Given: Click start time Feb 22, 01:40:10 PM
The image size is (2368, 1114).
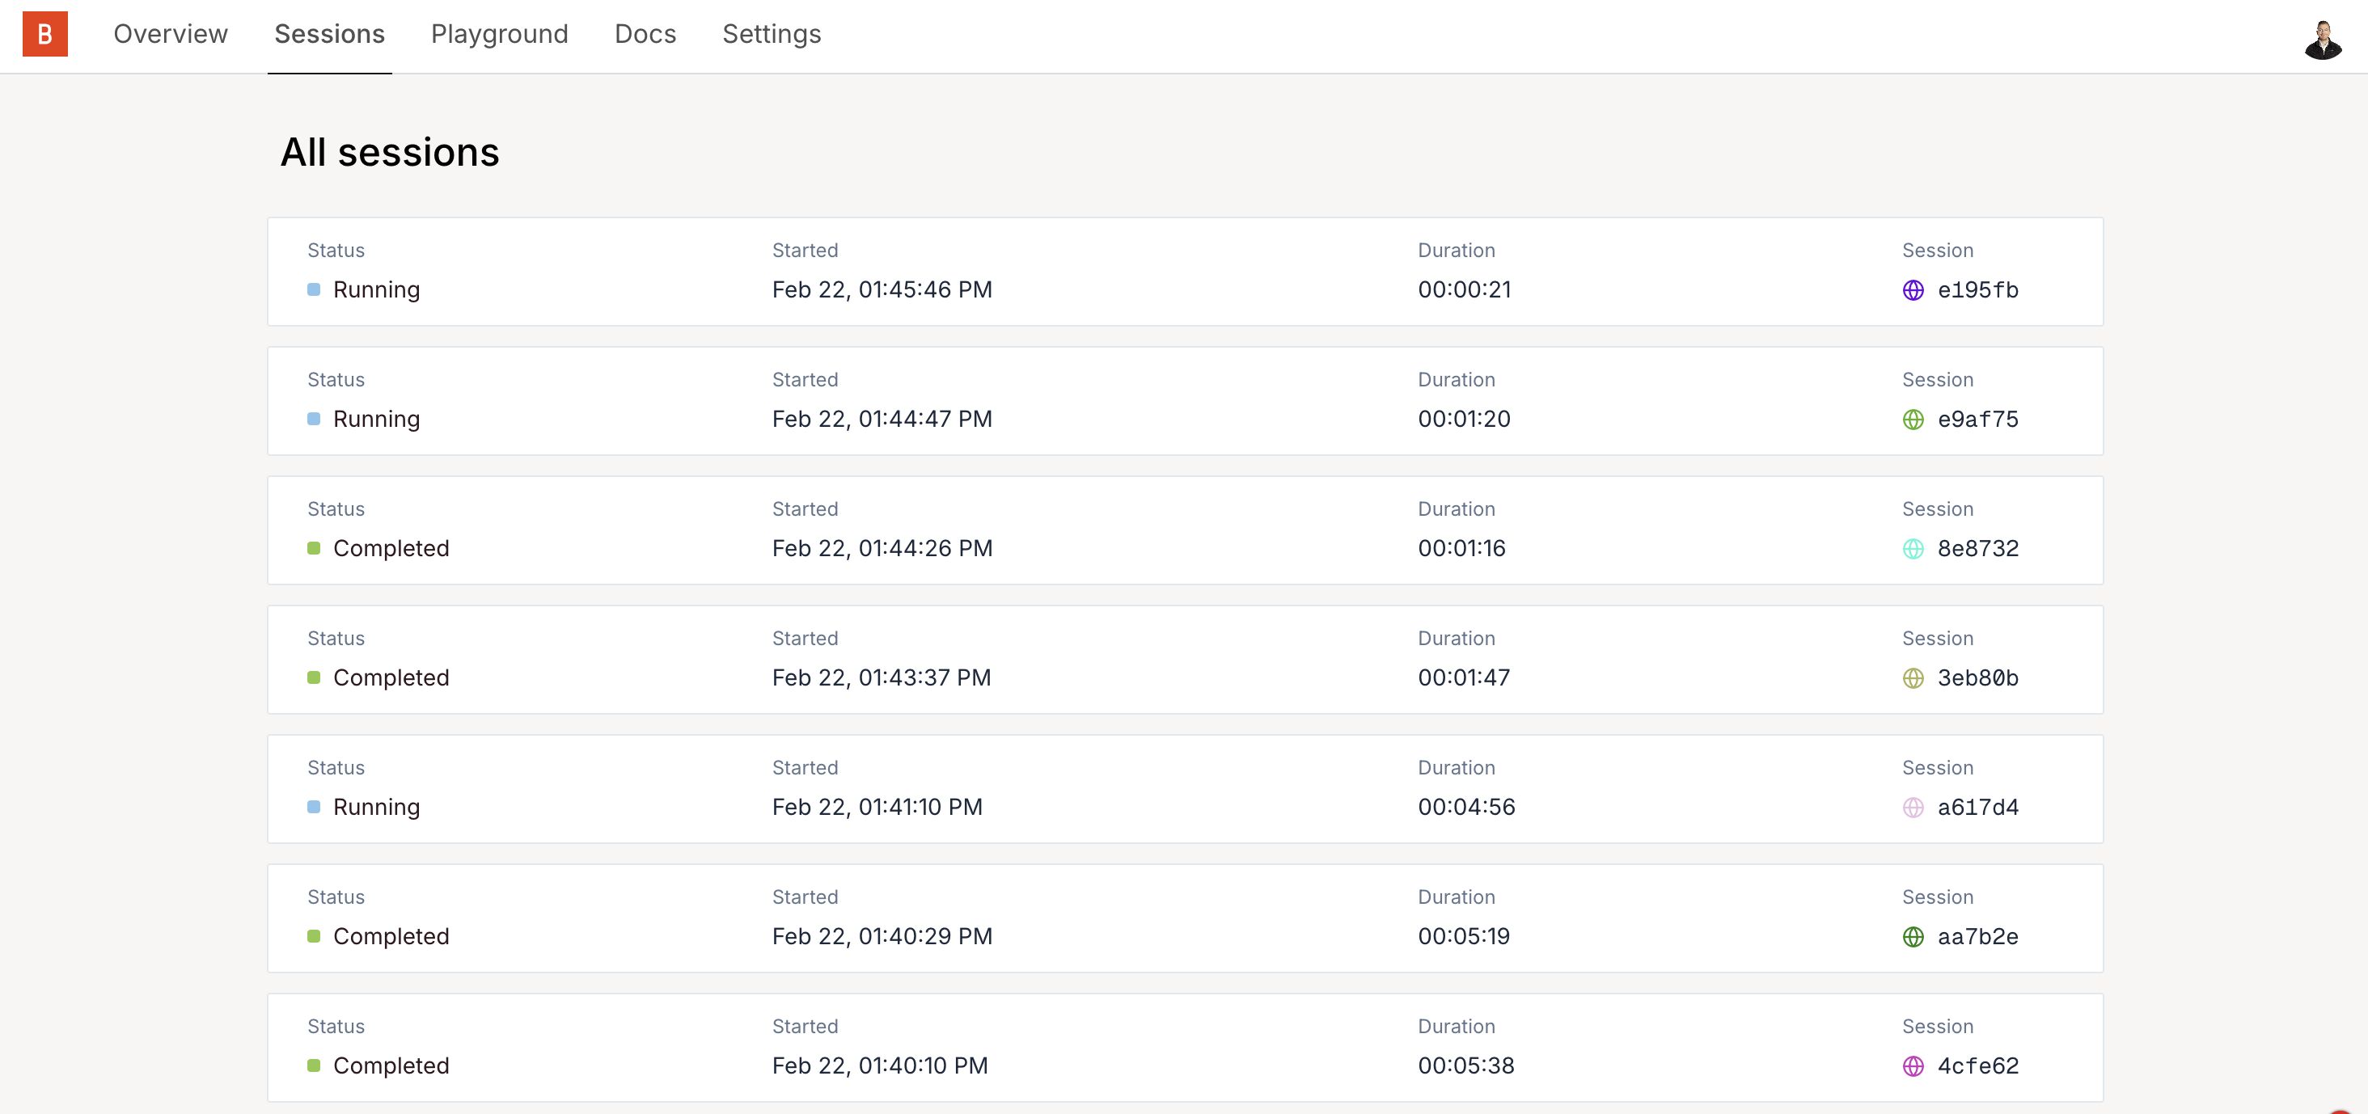Looking at the screenshot, I should pyautogui.click(x=880, y=1065).
